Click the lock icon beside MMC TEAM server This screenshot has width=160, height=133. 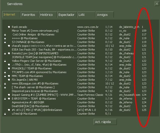5,76
